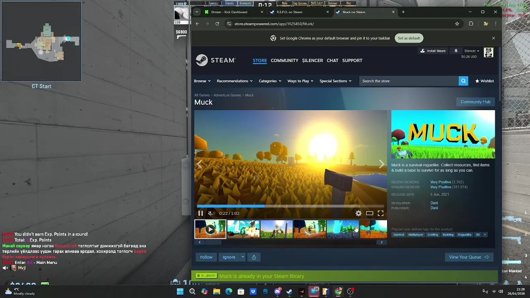Click the Roguelike tag
The image size is (530, 298).
tap(465, 235)
